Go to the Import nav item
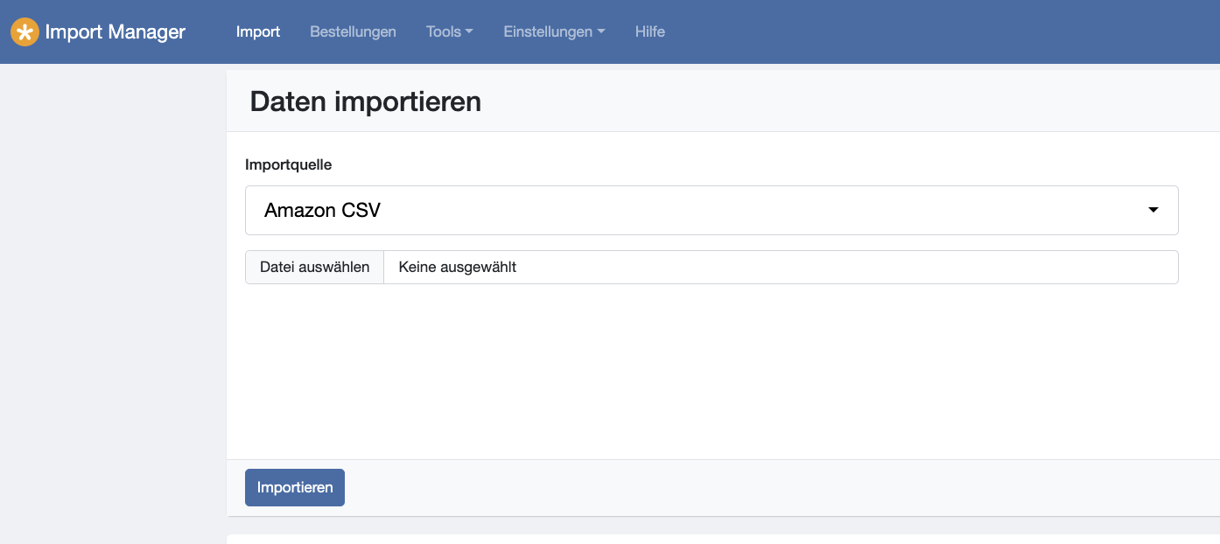The height and width of the screenshot is (544, 1220). [258, 31]
